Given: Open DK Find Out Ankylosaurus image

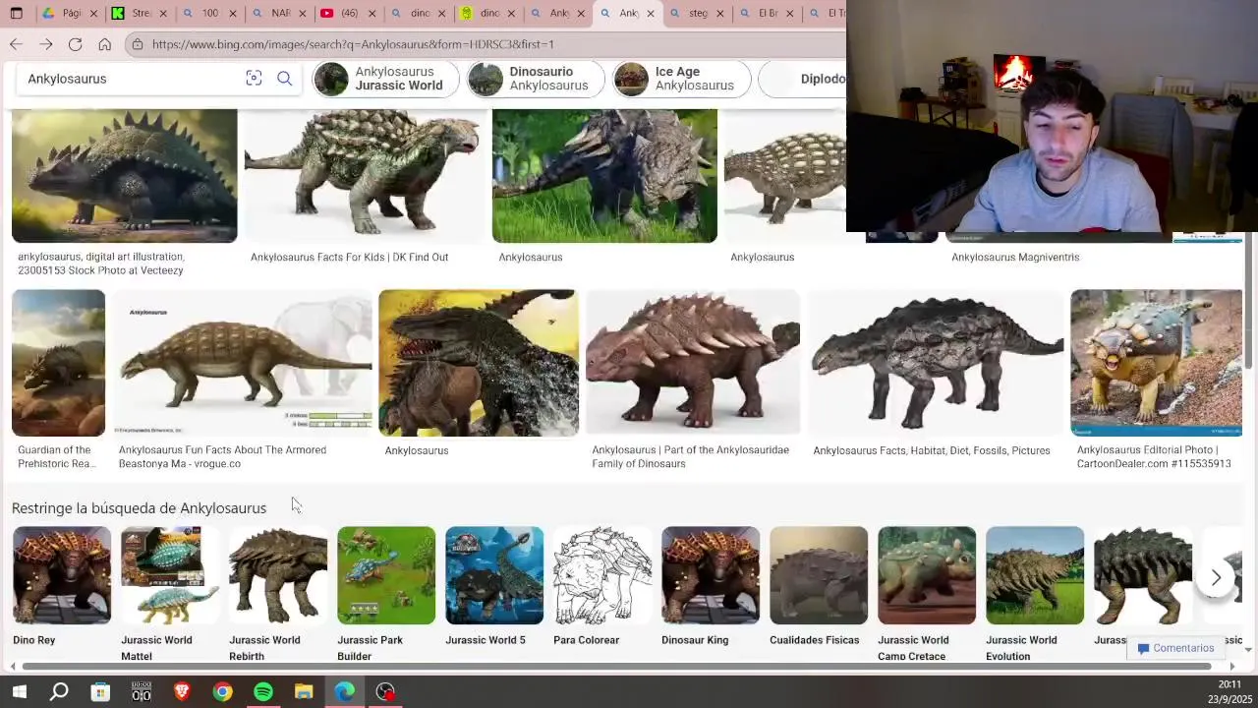Looking at the screenshot, I should [365, 175].
